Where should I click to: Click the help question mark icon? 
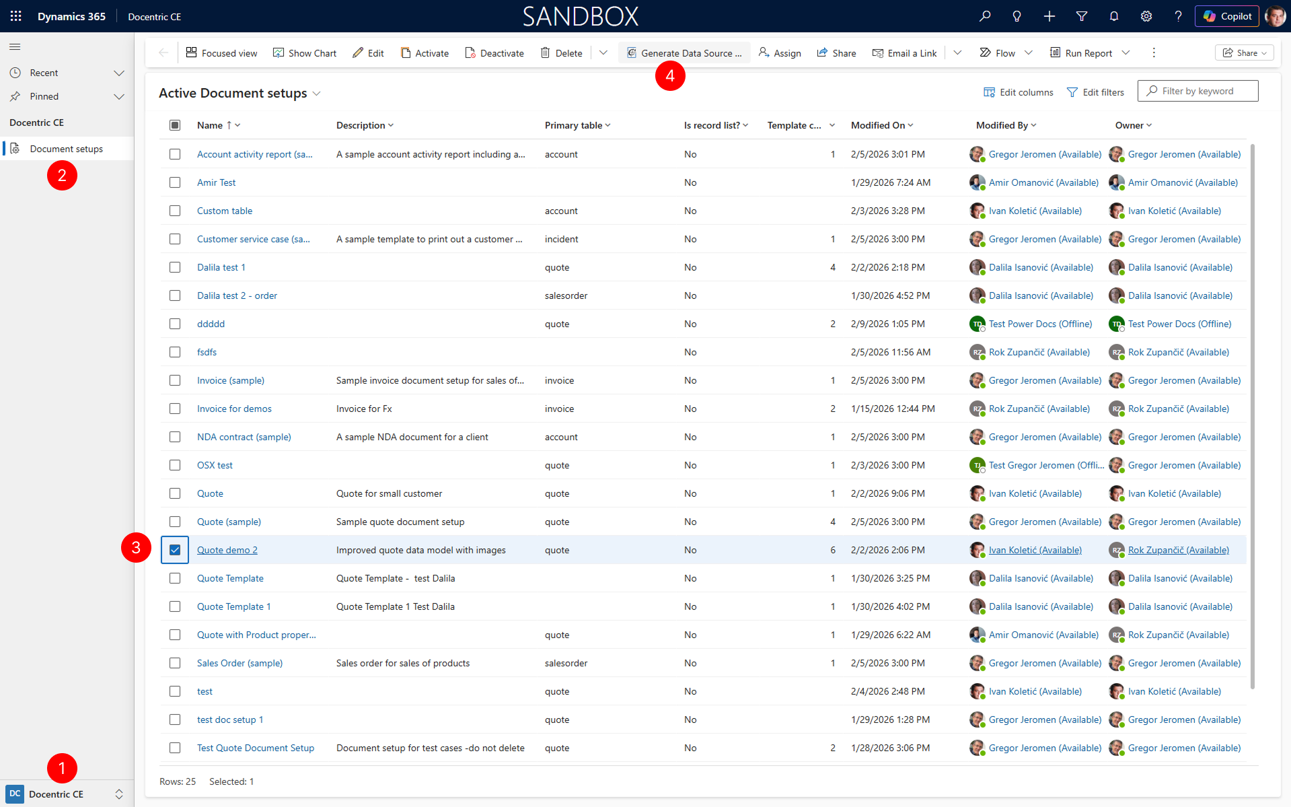point(1178,16)
